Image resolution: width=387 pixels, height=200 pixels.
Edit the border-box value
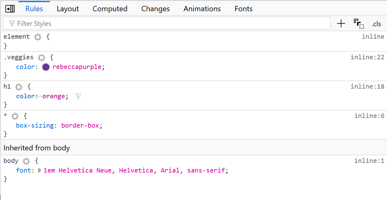coord(80,125)
